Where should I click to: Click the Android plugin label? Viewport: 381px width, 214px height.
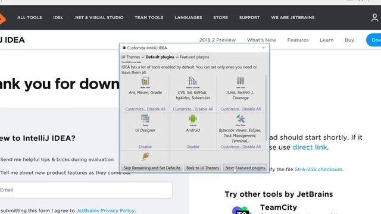point(193,130)
